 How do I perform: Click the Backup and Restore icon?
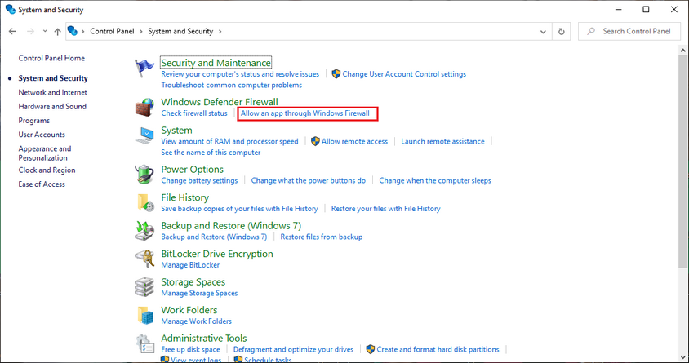click(x=145, y=231)
